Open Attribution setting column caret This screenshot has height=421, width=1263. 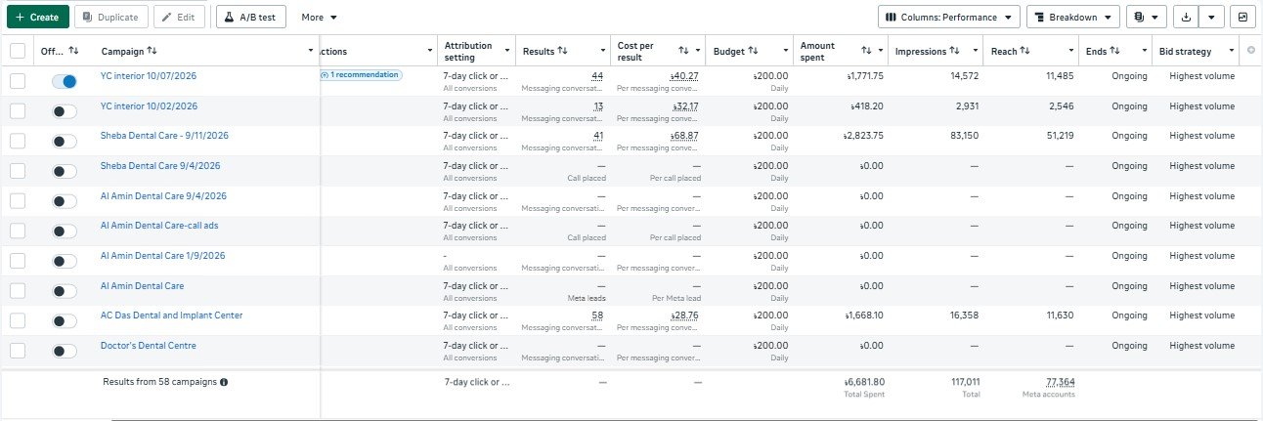508,51
